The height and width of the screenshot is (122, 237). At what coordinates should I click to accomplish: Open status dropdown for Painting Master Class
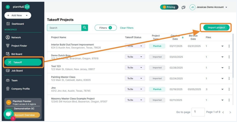pos(135,78)
